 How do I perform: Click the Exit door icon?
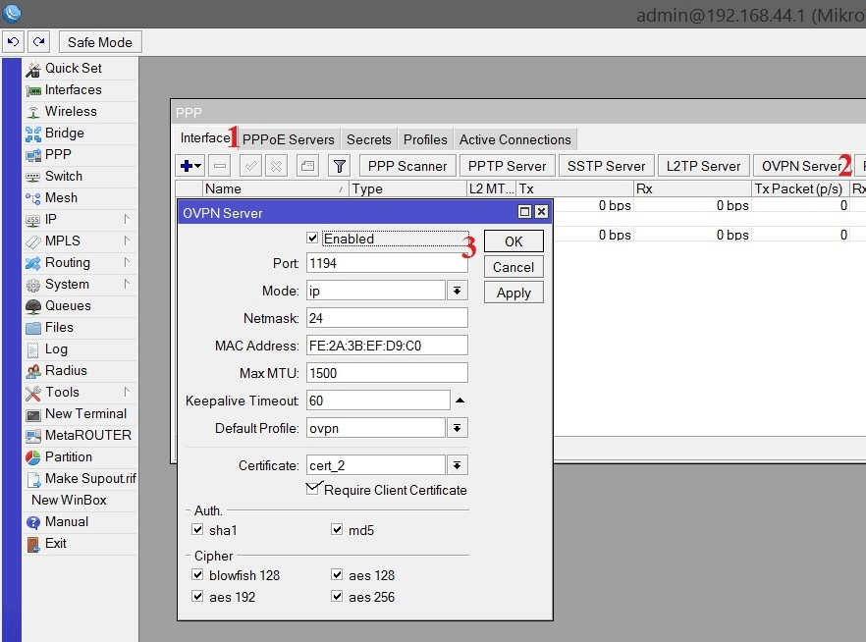[33, 544]
